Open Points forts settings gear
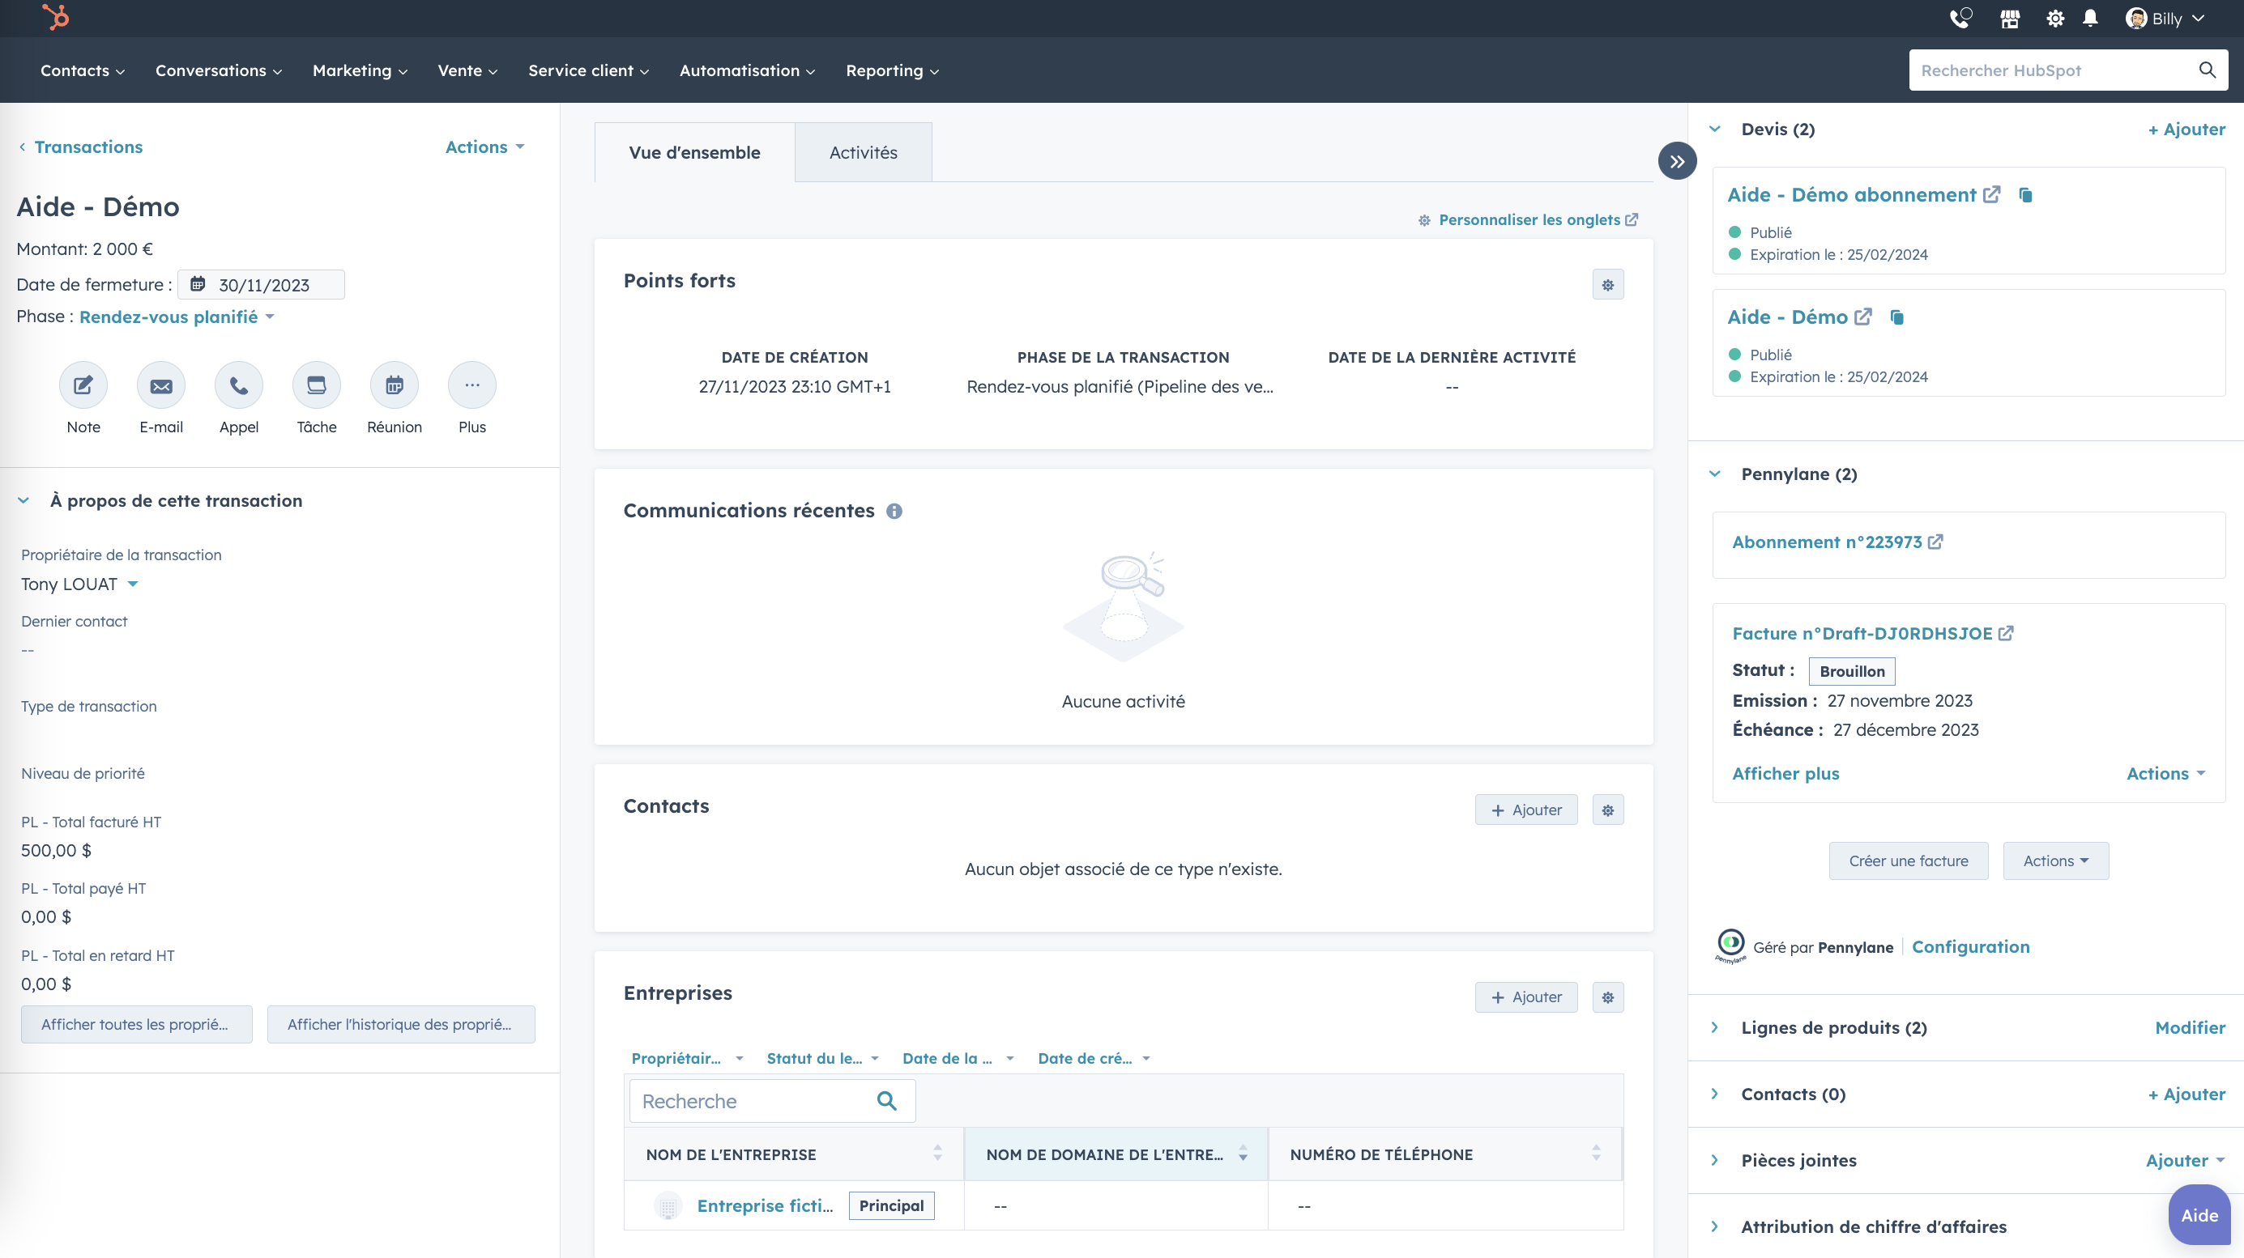2244x1258 pixels. point(1608,285)
